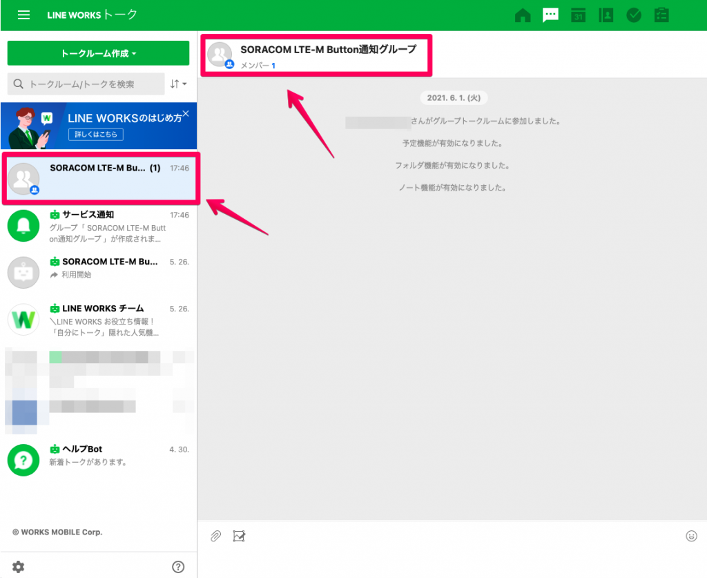707x578 pixels.
Task: Click the SORACOM LTE-M Button通知グループ title
Action: (x=328, y=49)
